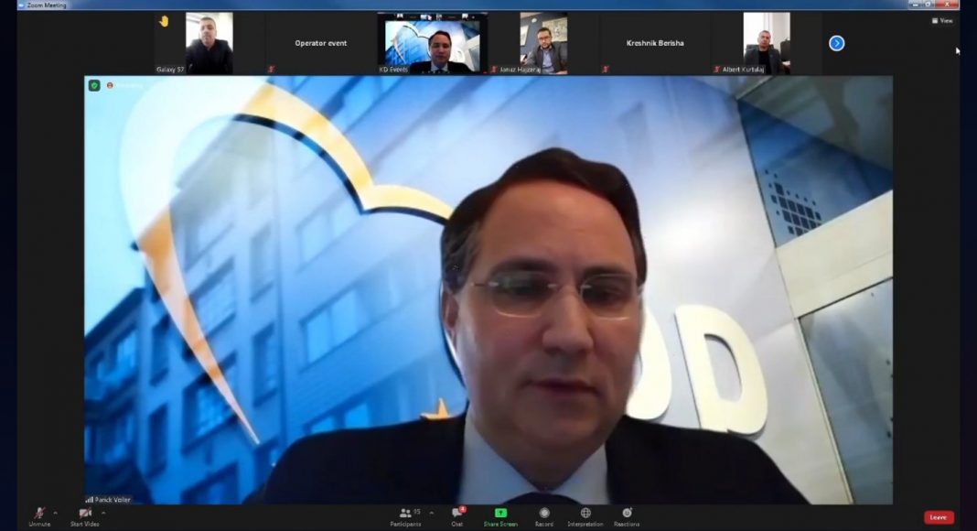
Task: Open the View layout menu
Action: [942, 20]
